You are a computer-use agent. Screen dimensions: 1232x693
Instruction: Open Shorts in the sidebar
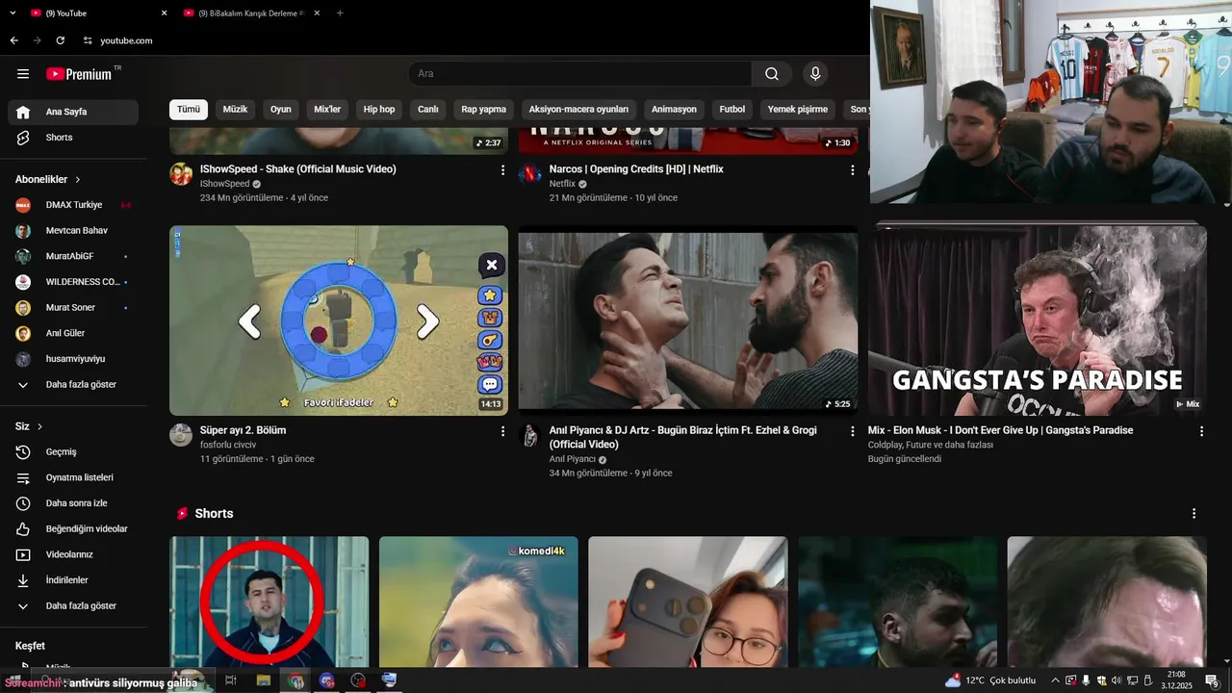[x=73, y=138]
